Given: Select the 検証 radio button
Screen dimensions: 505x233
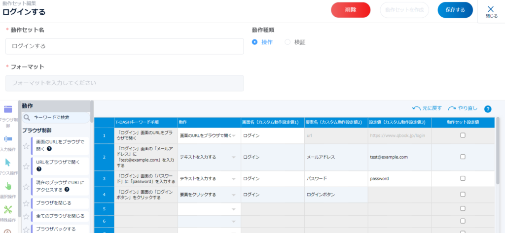Looking at the screenshot, I should point(288,42).
